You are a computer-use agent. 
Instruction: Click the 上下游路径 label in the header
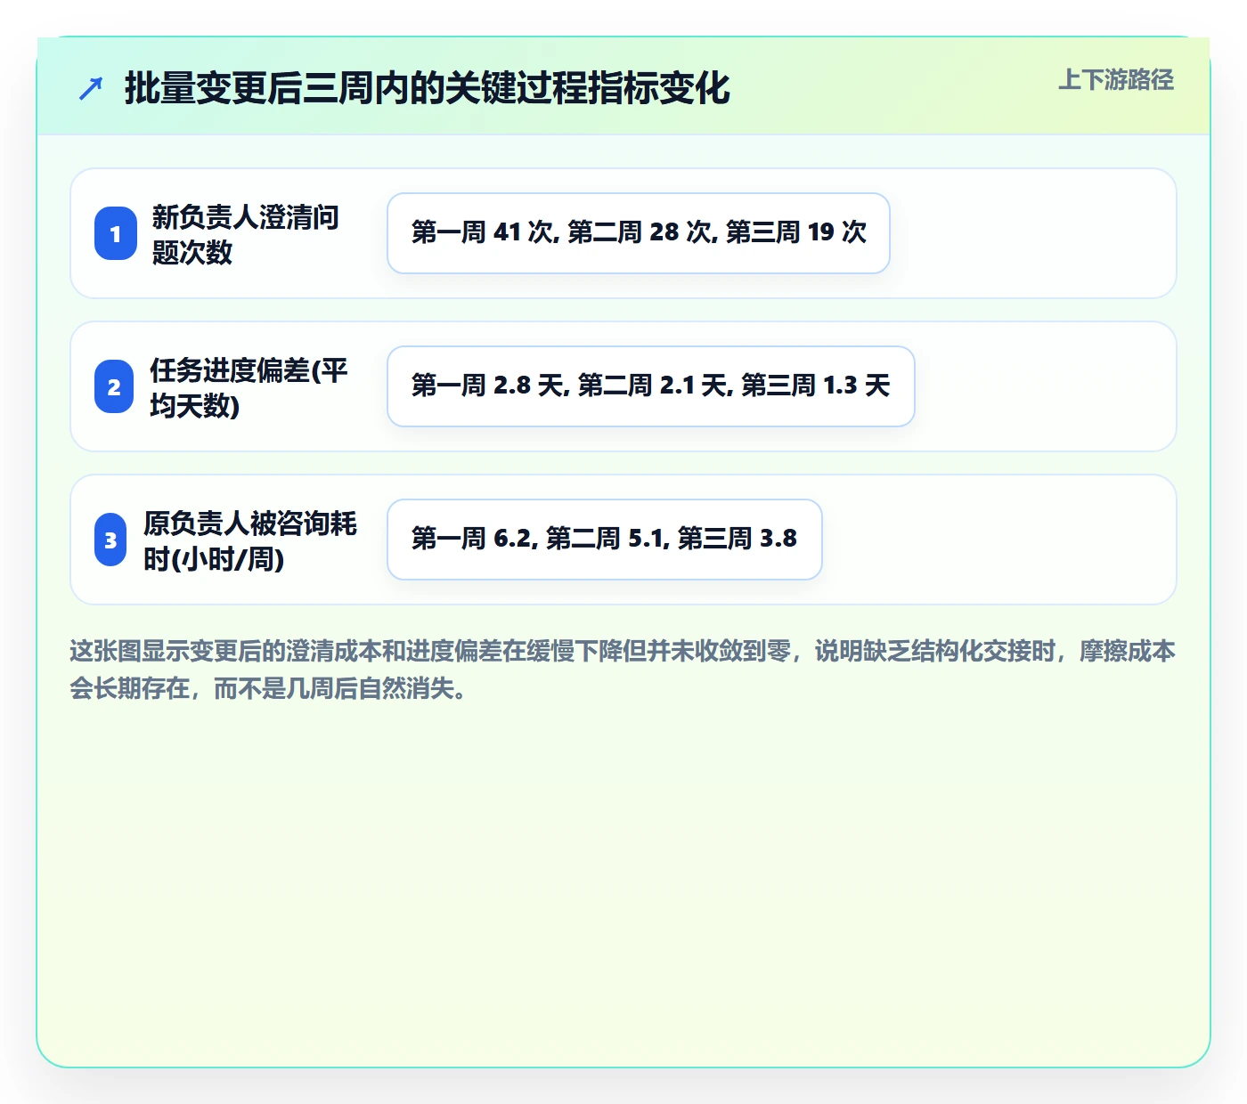(1116, 80)
